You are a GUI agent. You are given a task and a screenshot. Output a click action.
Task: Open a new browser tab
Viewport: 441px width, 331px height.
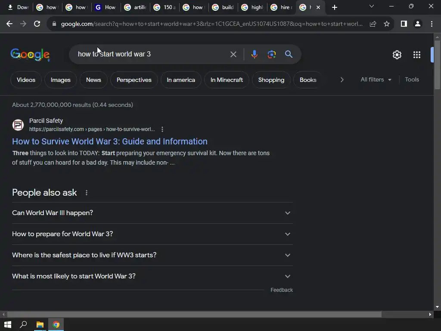coord(334,7)
